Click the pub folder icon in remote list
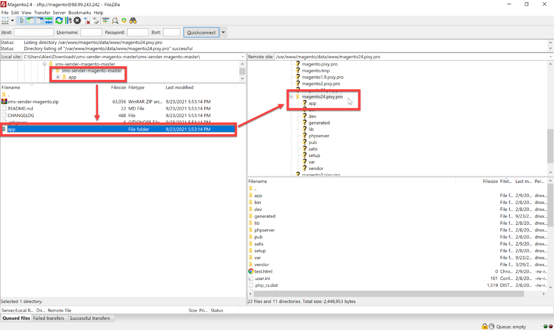The image size is (554, 330). (251, 237)
